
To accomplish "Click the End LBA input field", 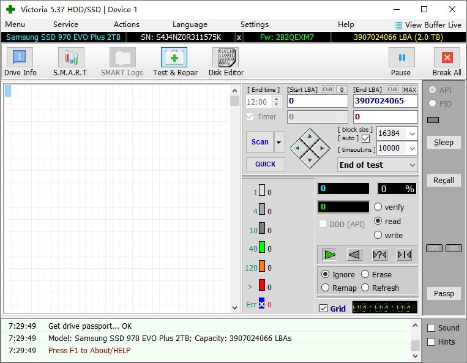I will 386,101.
